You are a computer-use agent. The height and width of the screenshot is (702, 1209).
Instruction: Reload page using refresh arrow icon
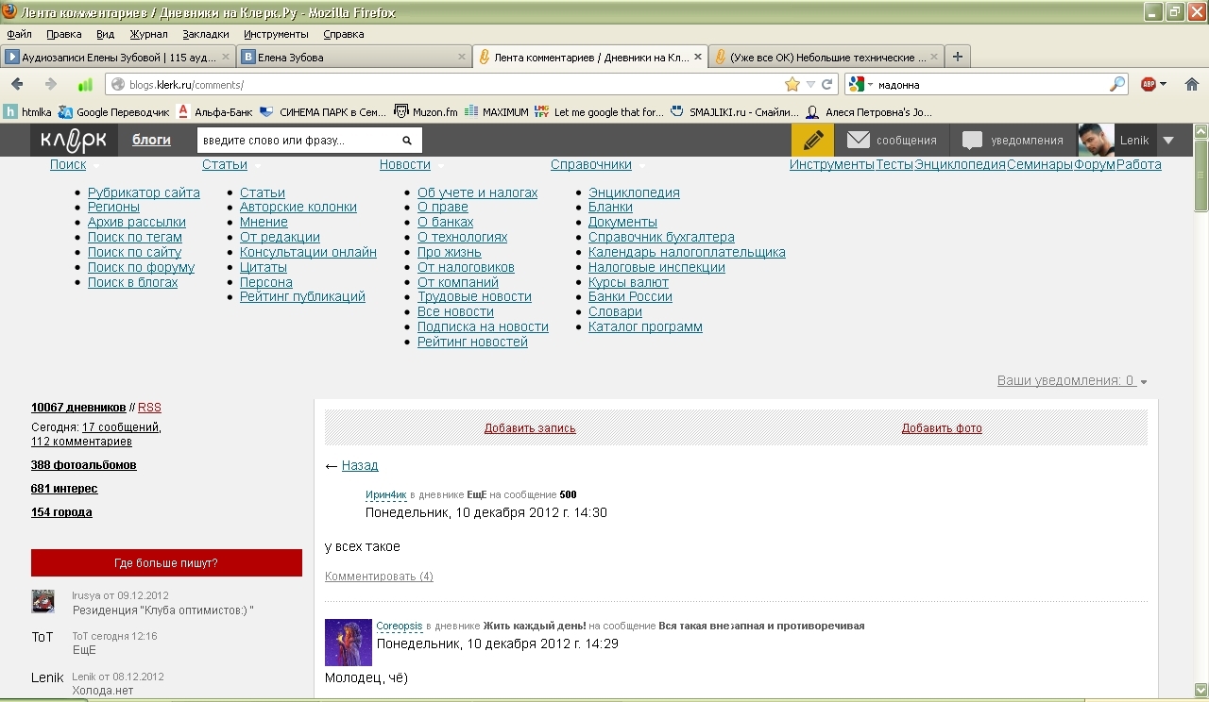(x=827, y=84)
